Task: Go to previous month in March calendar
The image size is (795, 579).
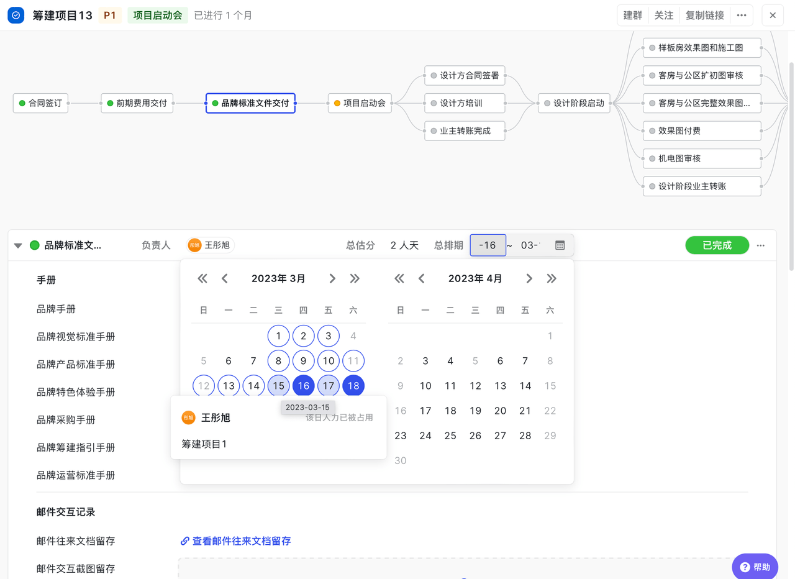Action: 225,278
